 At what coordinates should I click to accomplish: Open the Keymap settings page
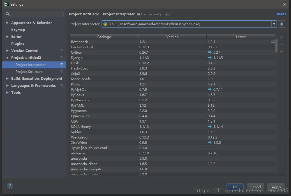pos(18,30)
